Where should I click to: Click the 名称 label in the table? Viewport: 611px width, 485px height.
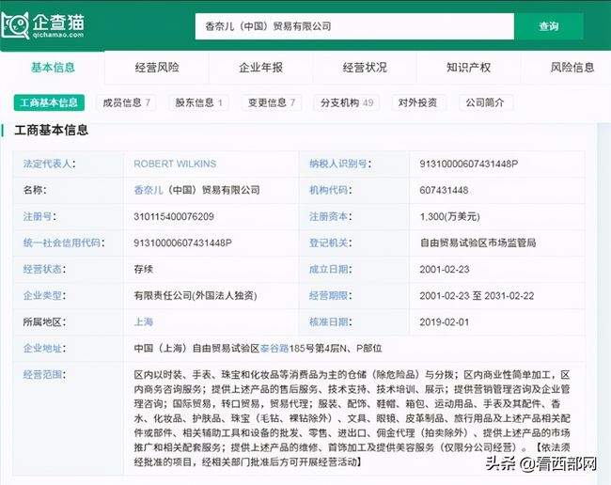34,190
